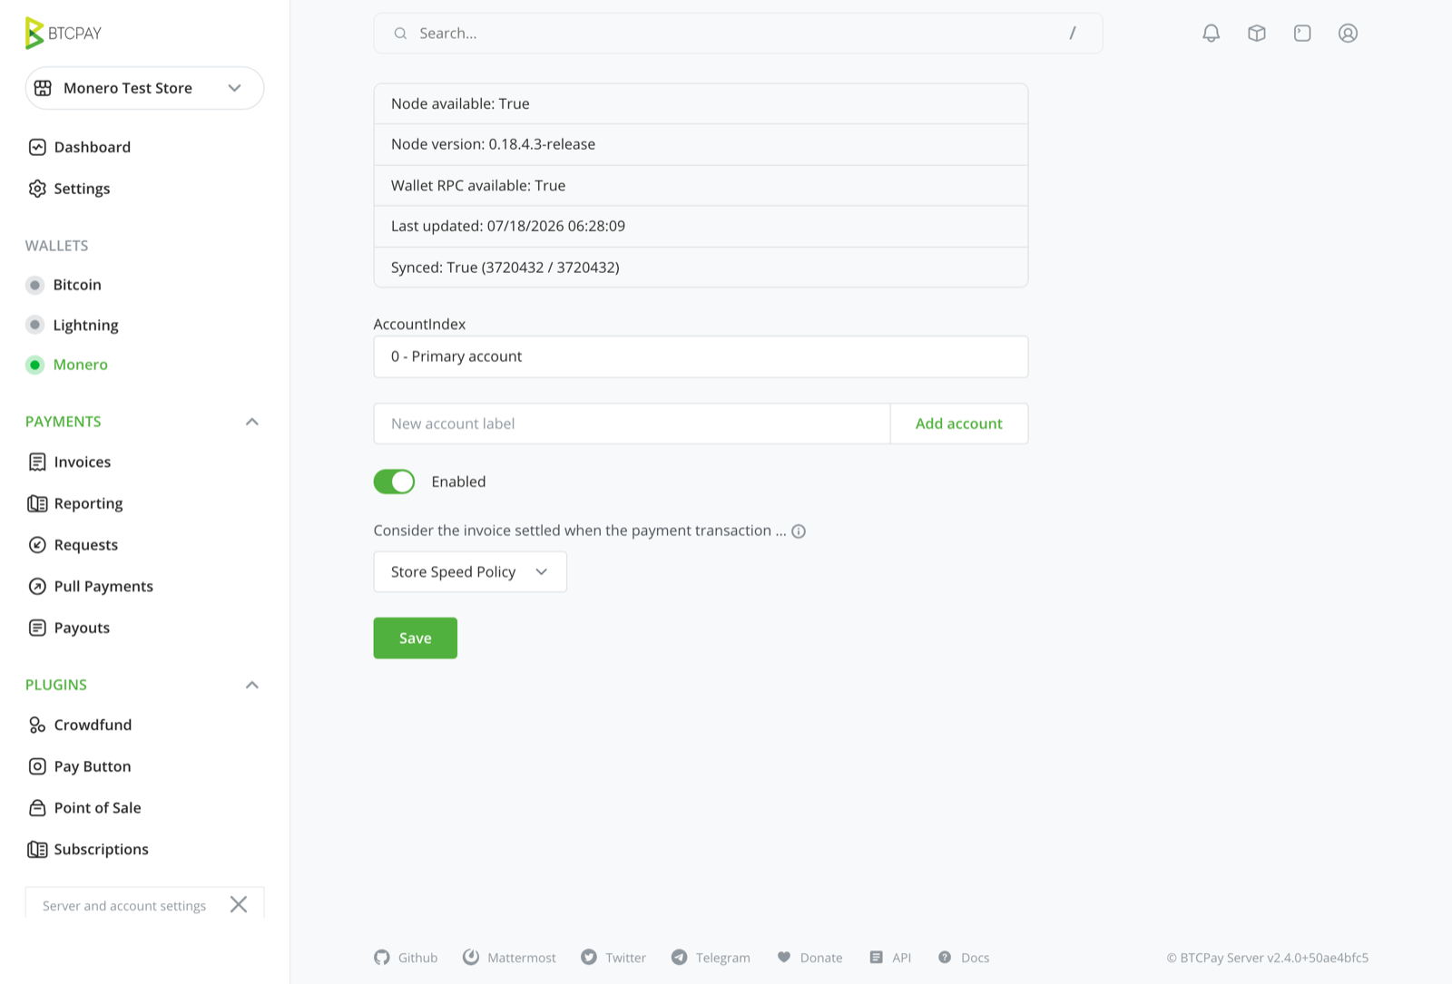Focus the New account label field
Screen dimensions: 1452x984
(x=632, y=424)
